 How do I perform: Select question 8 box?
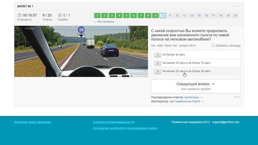click(148, 16)
